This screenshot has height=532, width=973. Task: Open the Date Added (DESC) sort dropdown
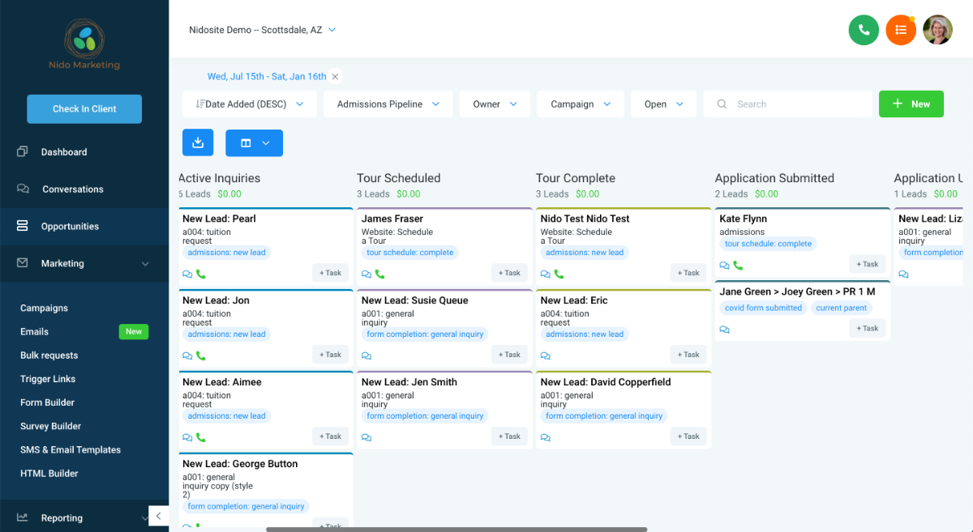[250, 104]
